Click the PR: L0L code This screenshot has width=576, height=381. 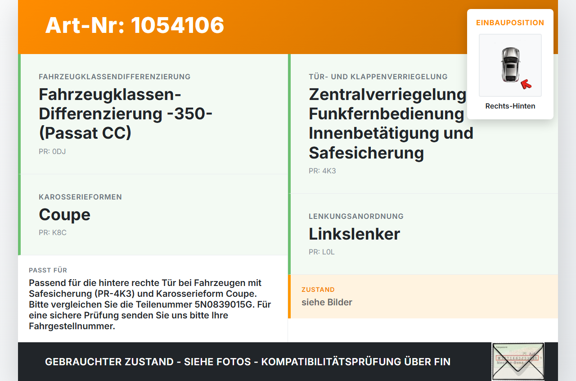pyautogui.click(x=322, y=252)
